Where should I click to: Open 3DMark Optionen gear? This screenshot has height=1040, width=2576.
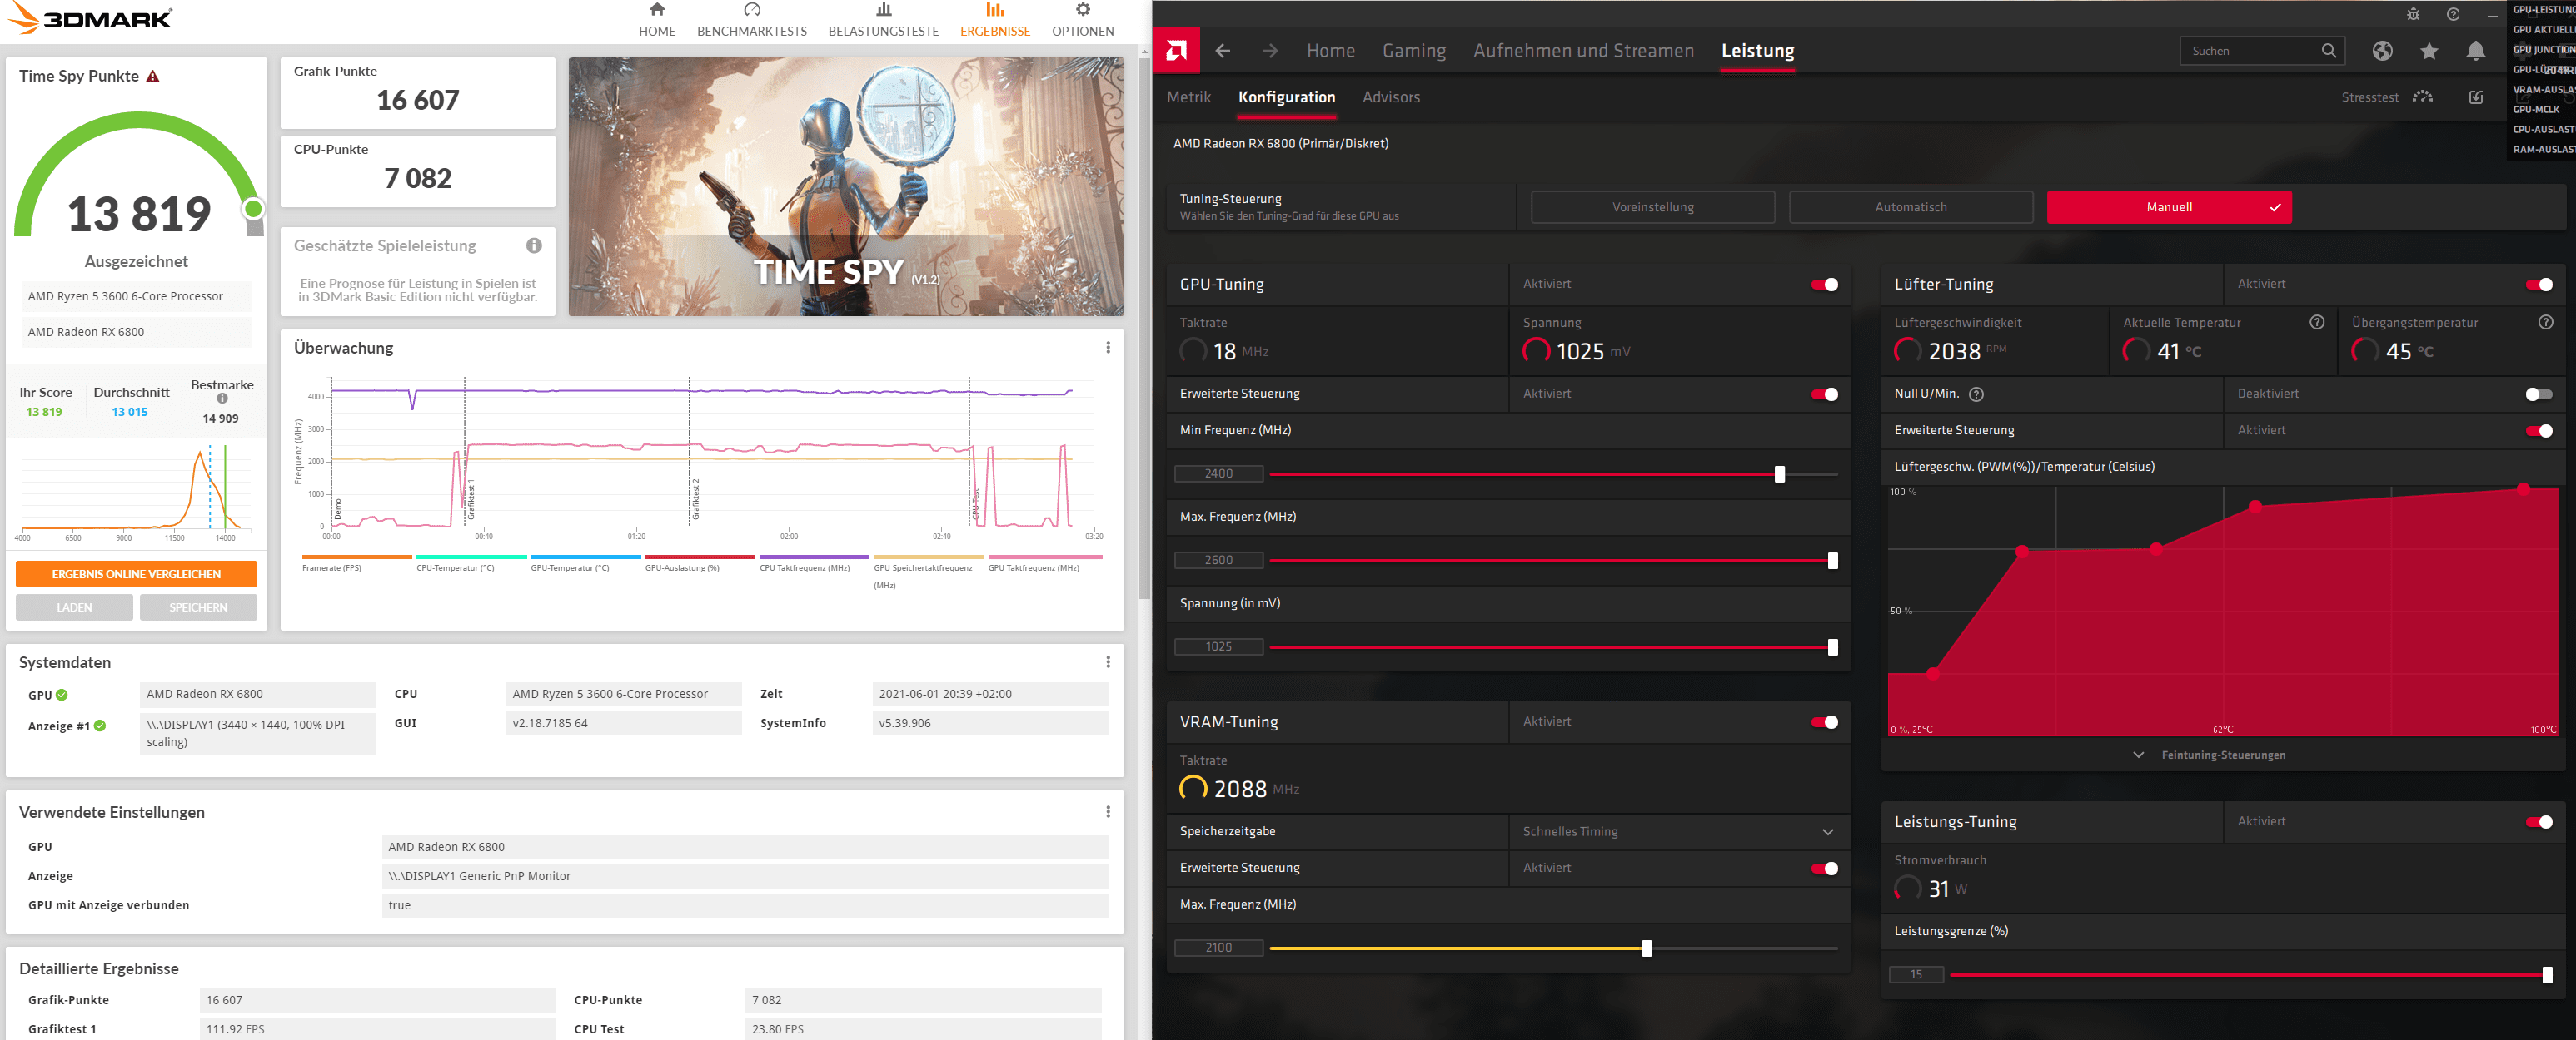pos(1083,10)
